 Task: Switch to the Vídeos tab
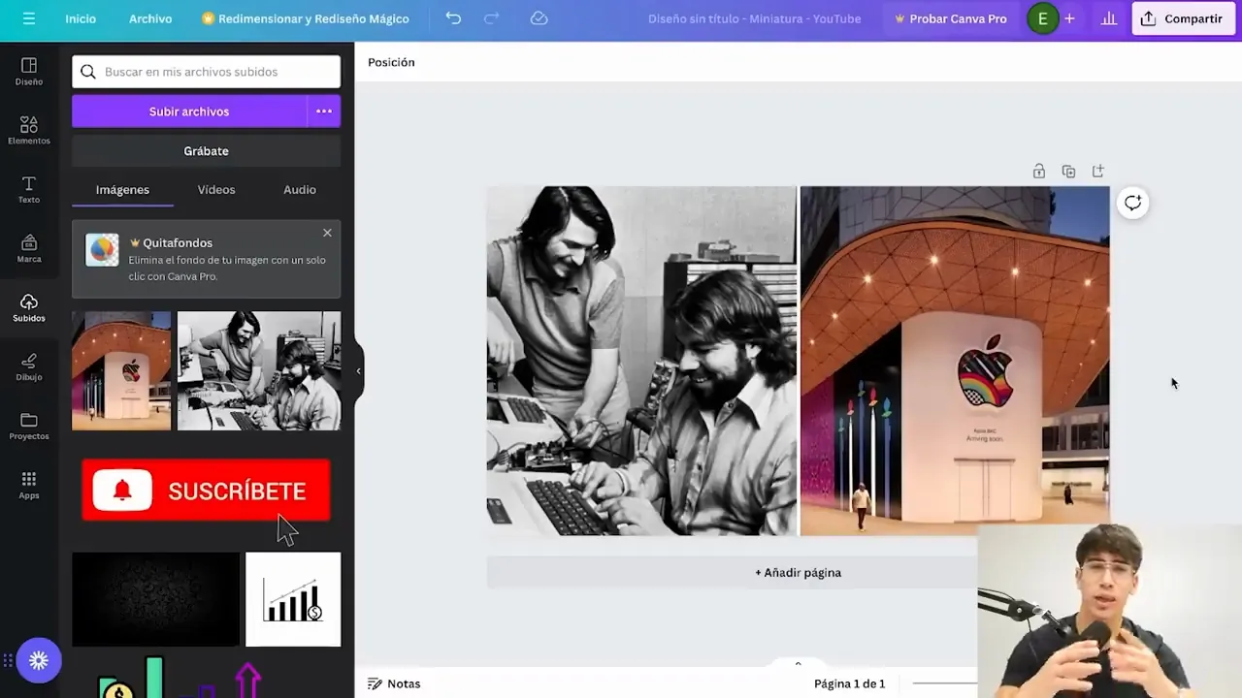point(216,190)
